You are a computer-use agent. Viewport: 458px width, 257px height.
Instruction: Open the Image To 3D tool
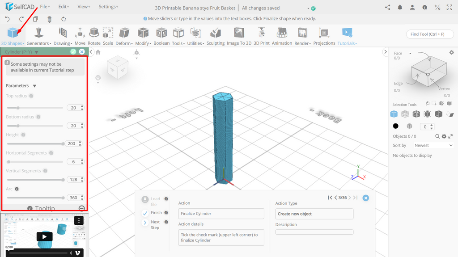[239, 36]
